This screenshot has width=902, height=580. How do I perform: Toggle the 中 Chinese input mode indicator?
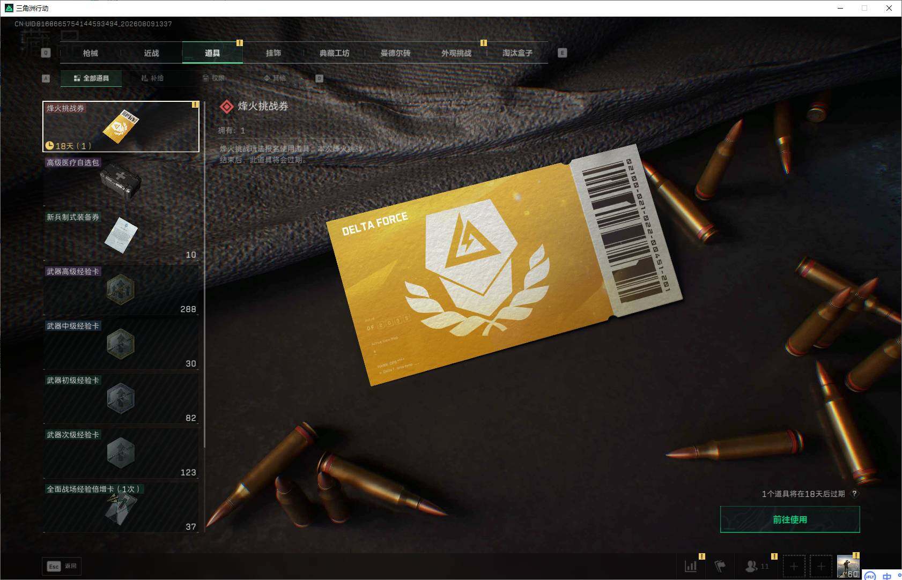tap(887, 576)
